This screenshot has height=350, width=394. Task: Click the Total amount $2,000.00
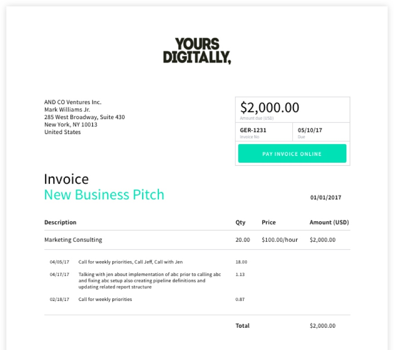coord(323,326)
